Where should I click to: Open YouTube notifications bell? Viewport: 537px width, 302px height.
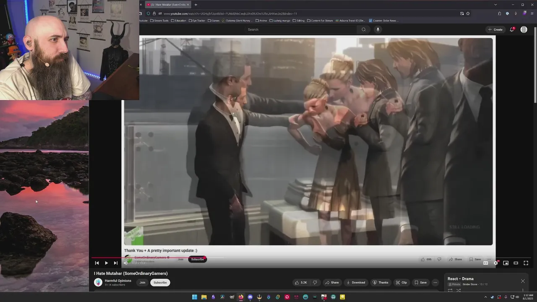click(x=512, y=29)
